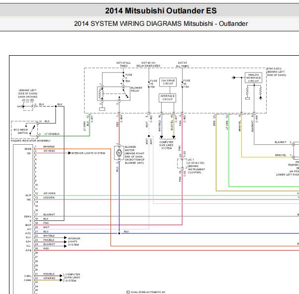
Task: Click the 'WHT' label on pin 20
Action: coord(46,227)
